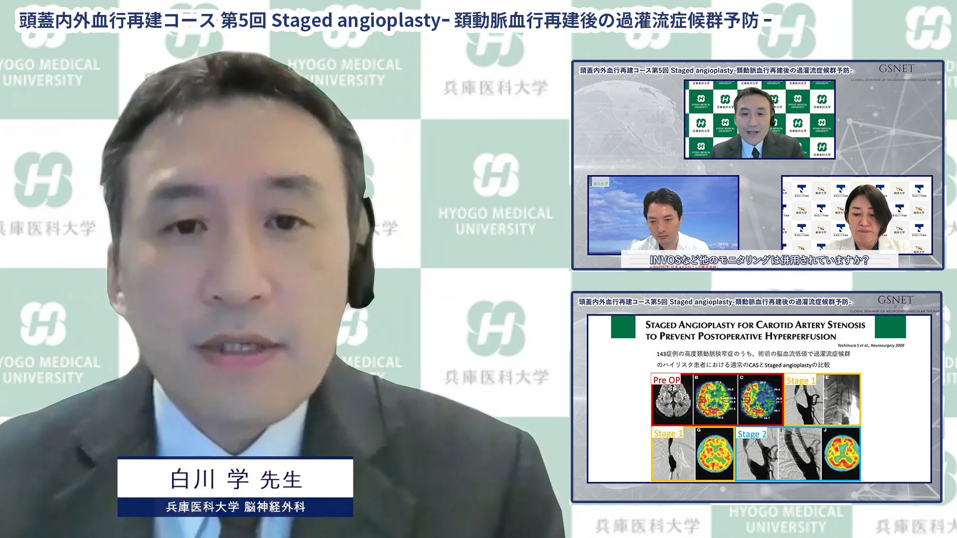The image size is (957, 538).
Task: Click the slide text line 143症例の高度頚動脈狭窄症
Action: [x=754, y=354]
